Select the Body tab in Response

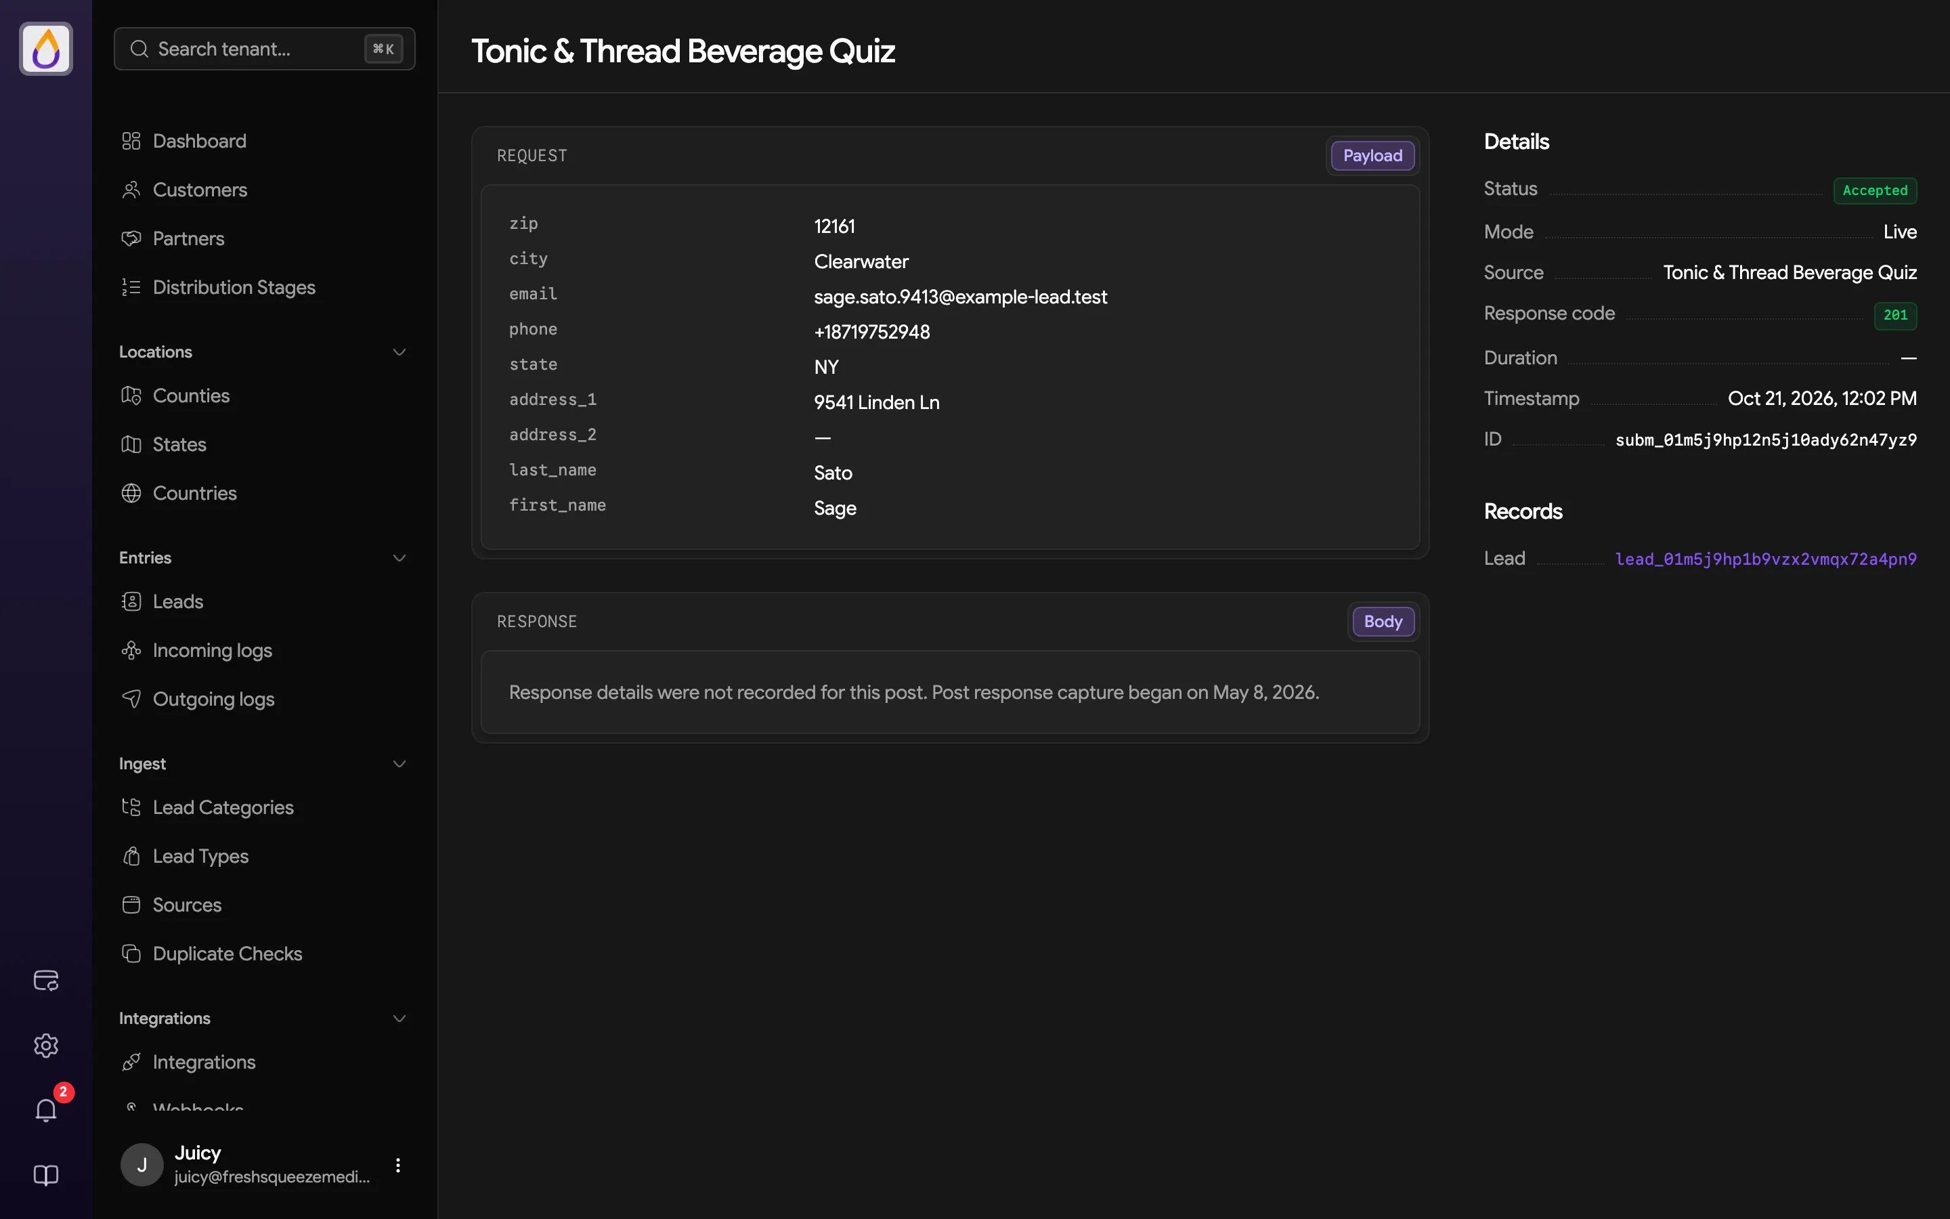1383,622
